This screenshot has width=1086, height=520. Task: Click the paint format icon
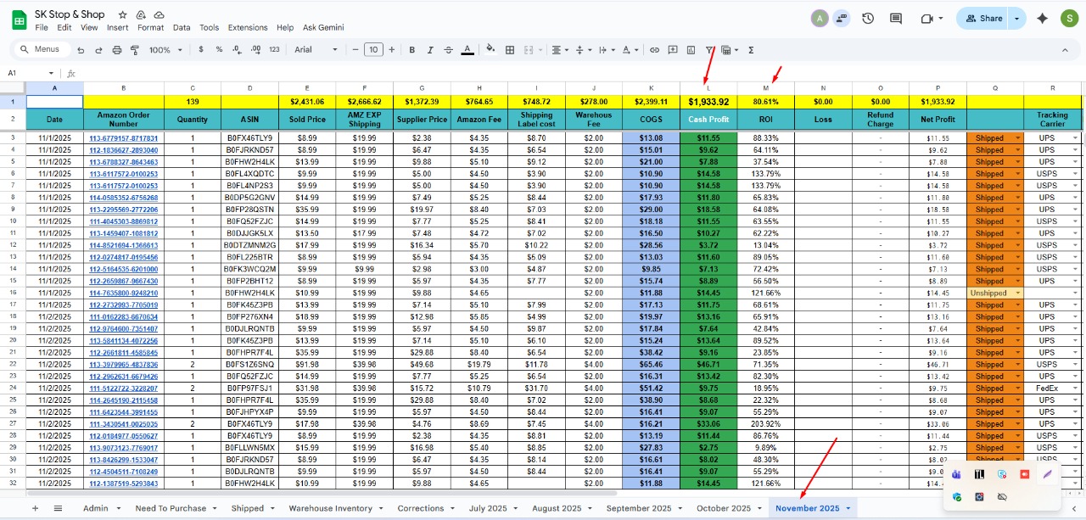[x=135, y=50]
